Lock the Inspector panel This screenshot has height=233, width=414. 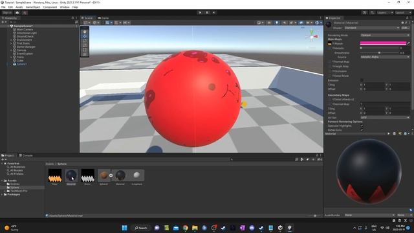point(407,18)
